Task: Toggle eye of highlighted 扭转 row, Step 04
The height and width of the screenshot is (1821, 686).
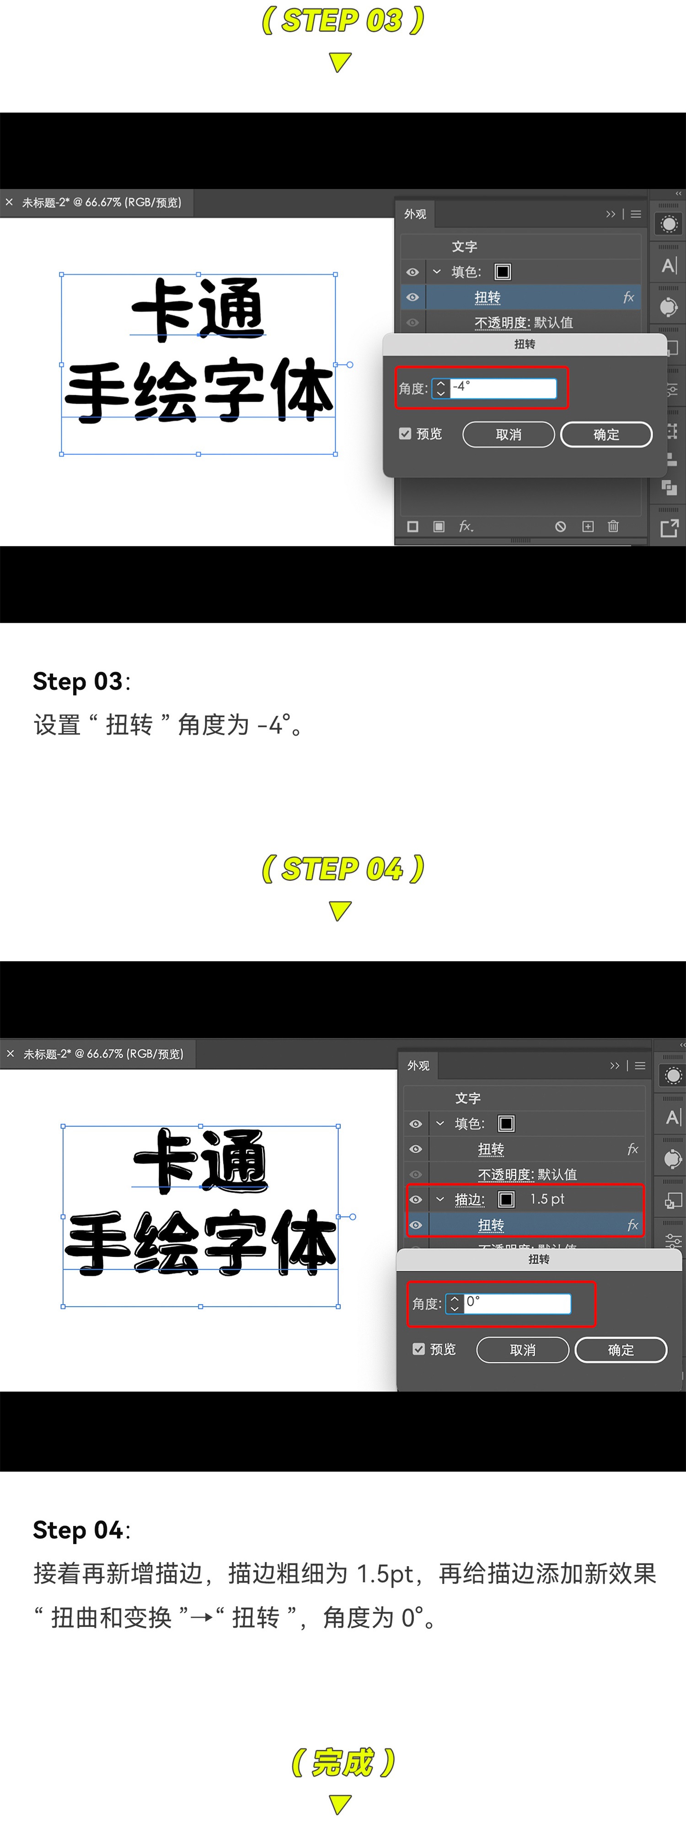Action: point(415,1225)
